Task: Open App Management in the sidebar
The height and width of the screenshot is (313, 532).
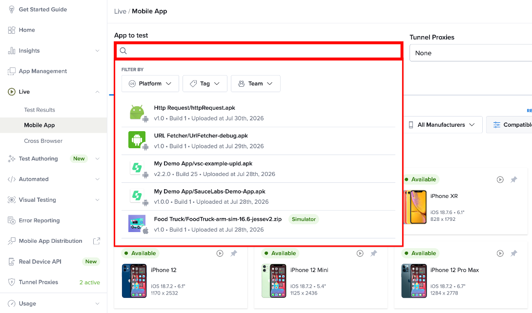Action: [x=43, y=71]
